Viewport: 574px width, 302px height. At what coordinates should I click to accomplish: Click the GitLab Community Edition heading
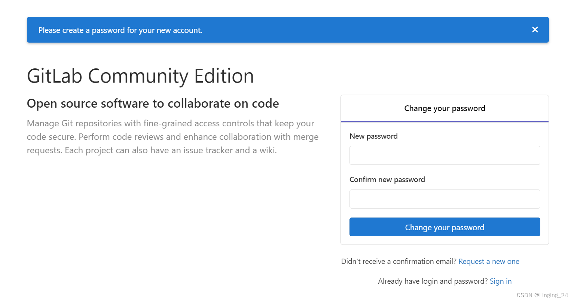(x=140, y=76)
